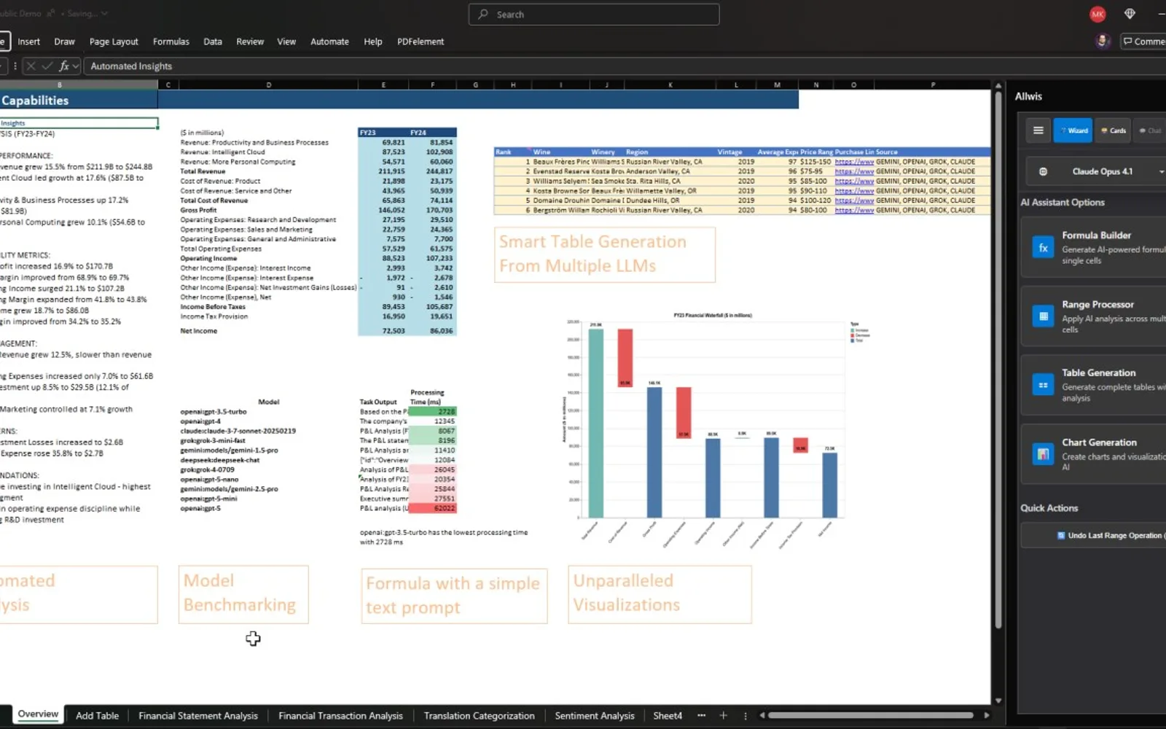
Task: Click the search magnifier icon
Action: pyautogui.click(x=483, y=14)
